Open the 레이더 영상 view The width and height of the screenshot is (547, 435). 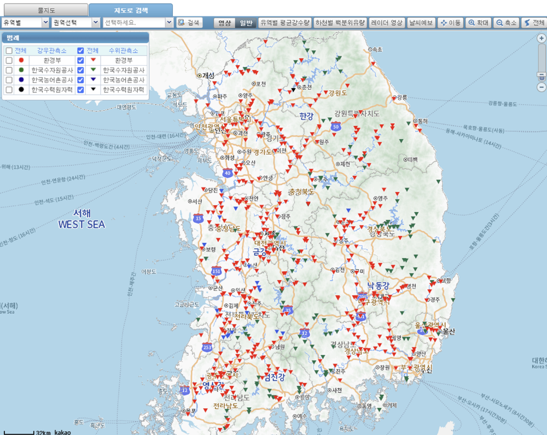387,22
